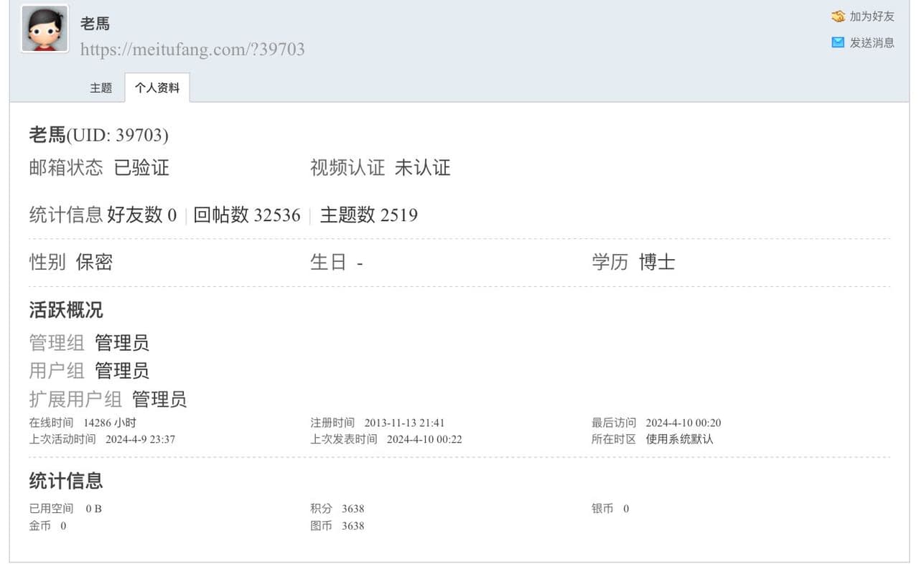The width and height of the screenshot is (919, 564).
Task: Click the 老馬 (UID: 39703) heading
Action: click(99, 134)
